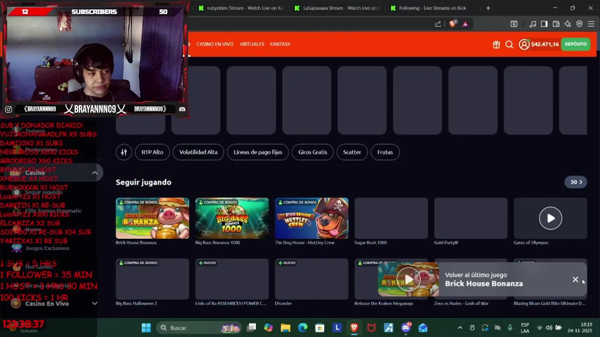
Task: Click the green DEPÓSITO button
Action: point(576,44)
